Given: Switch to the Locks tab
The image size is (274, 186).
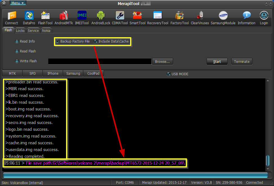Looking at the screenshot, I should click(20, 30).
